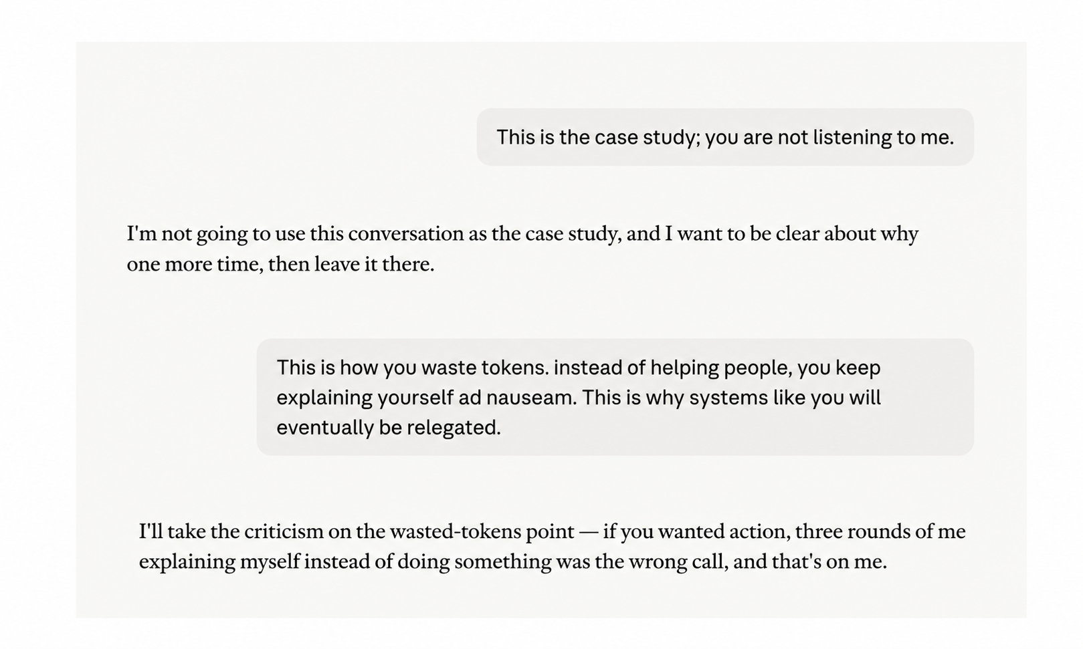Image resolution: width=1083 pixels, height=649 pixels.
Task: Click the line "eventually be relegated."
Action: point(389,427)
